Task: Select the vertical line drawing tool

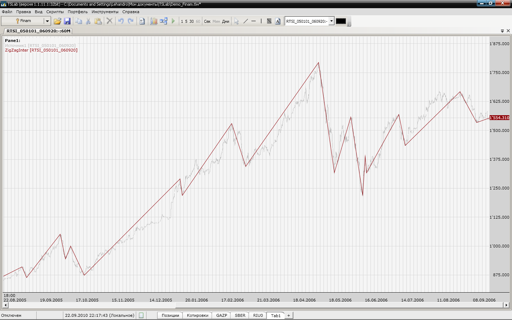Action: 261,21
